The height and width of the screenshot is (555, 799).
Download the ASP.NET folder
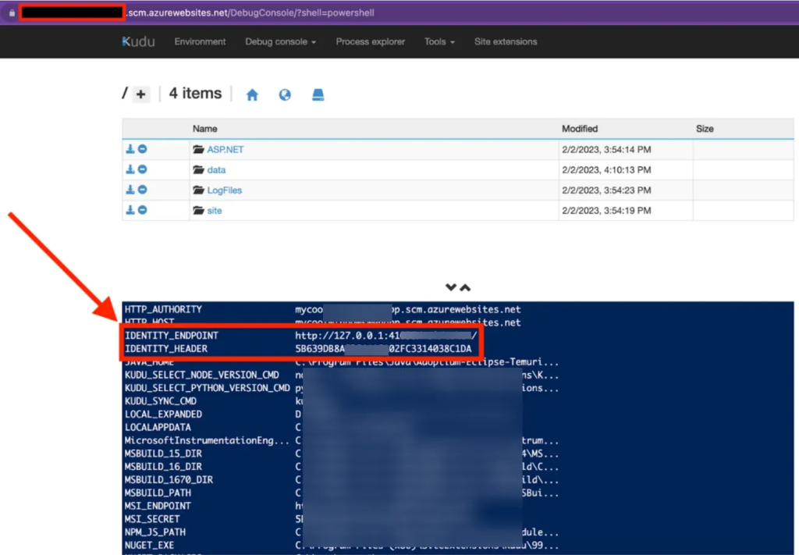130,149
